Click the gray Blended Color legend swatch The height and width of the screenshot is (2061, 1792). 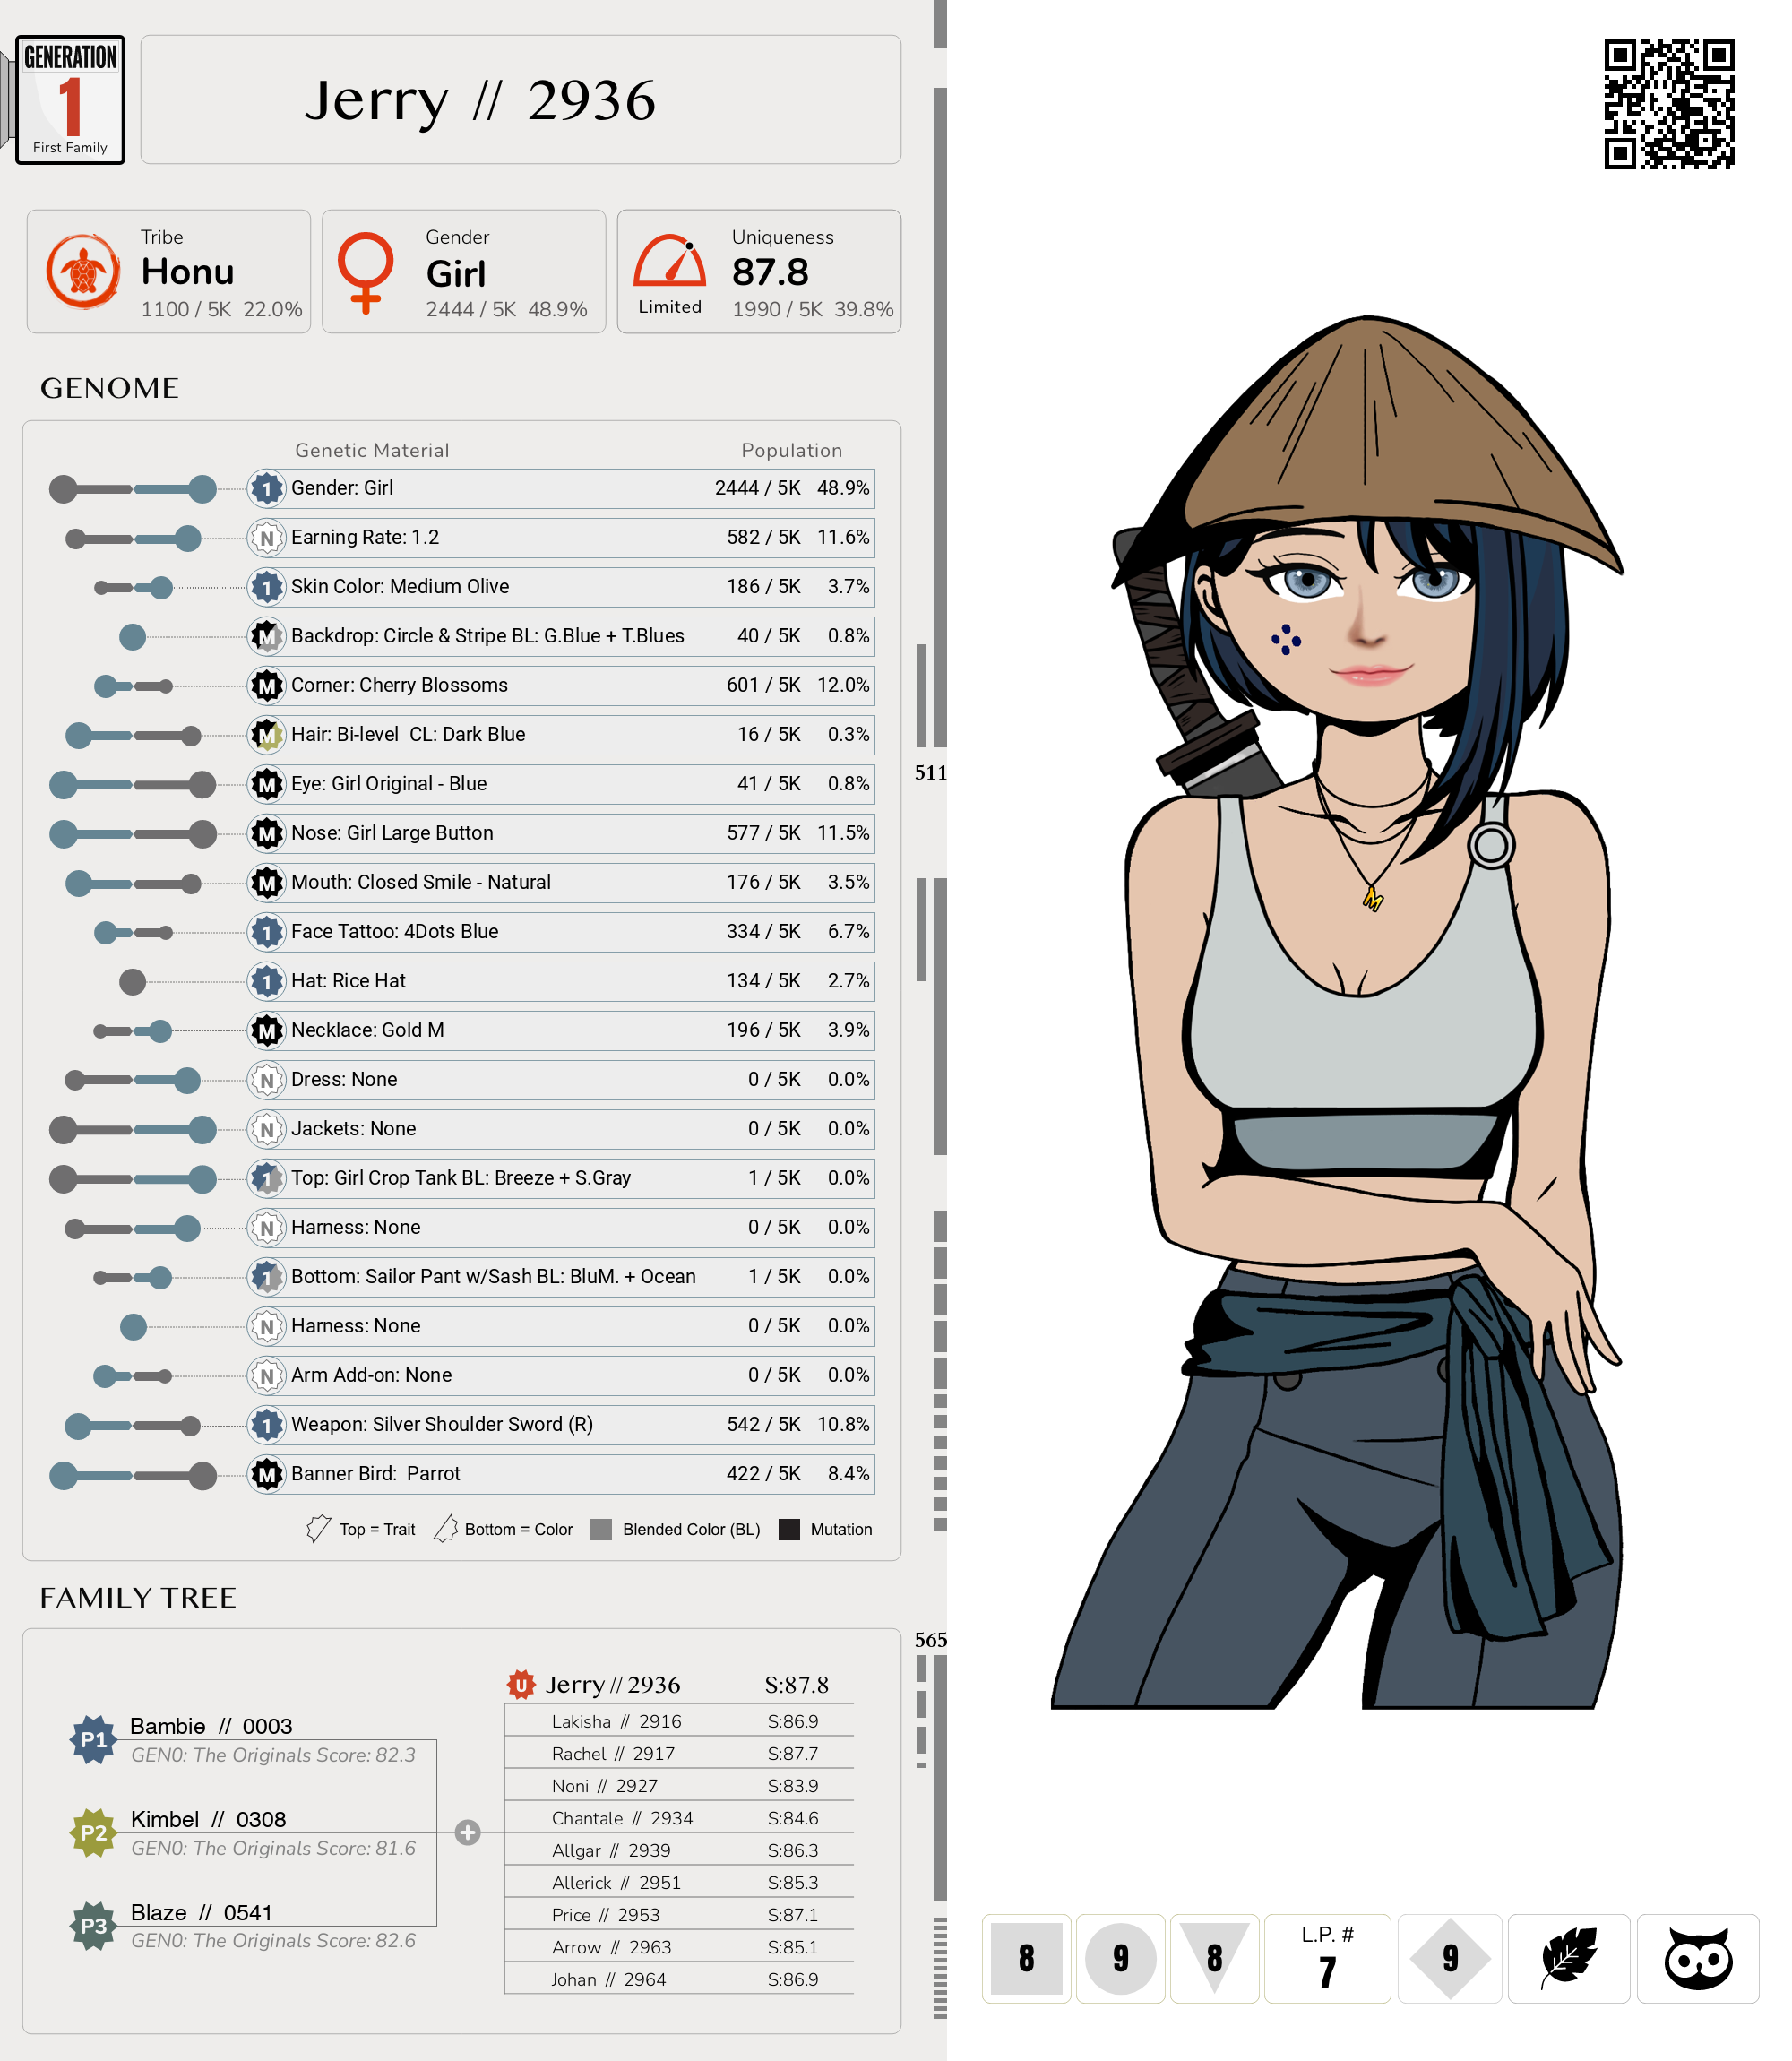click(601, 1529)
